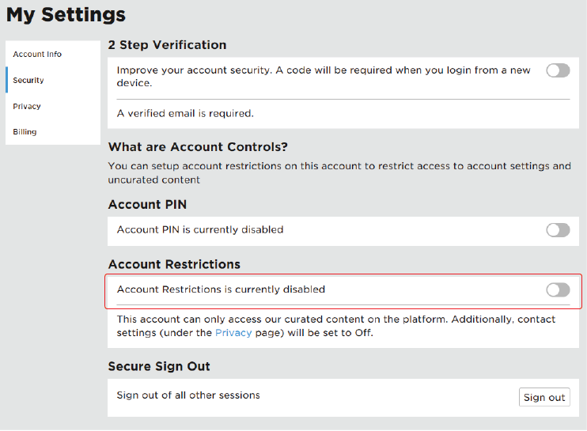Switch to the Privacy settings tab
The width and height of the screenshot is (587, 431).
coord(27,107)
